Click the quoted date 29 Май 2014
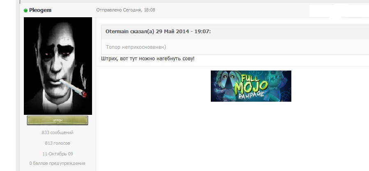 pyautogui.click(x=172, y=32)
